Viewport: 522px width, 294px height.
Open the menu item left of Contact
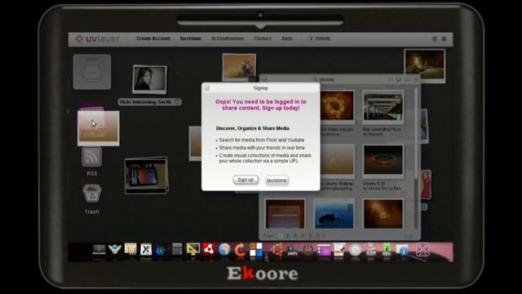point(228,38)
